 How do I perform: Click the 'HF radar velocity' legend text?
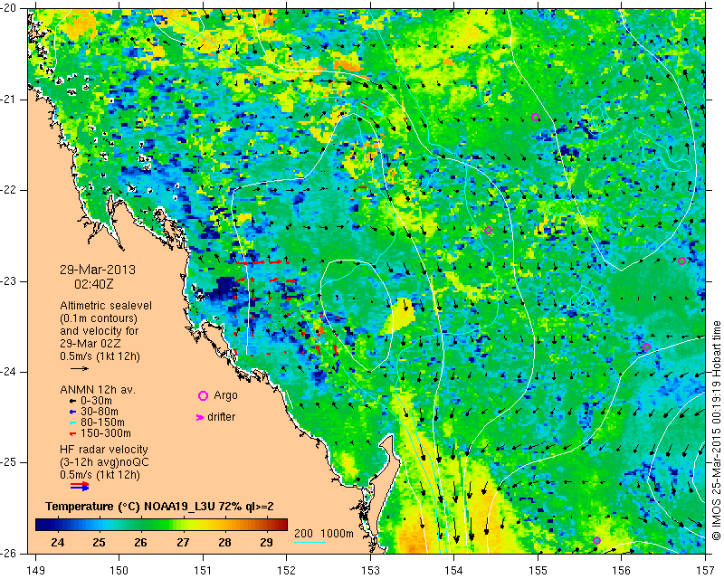point(104,450)
